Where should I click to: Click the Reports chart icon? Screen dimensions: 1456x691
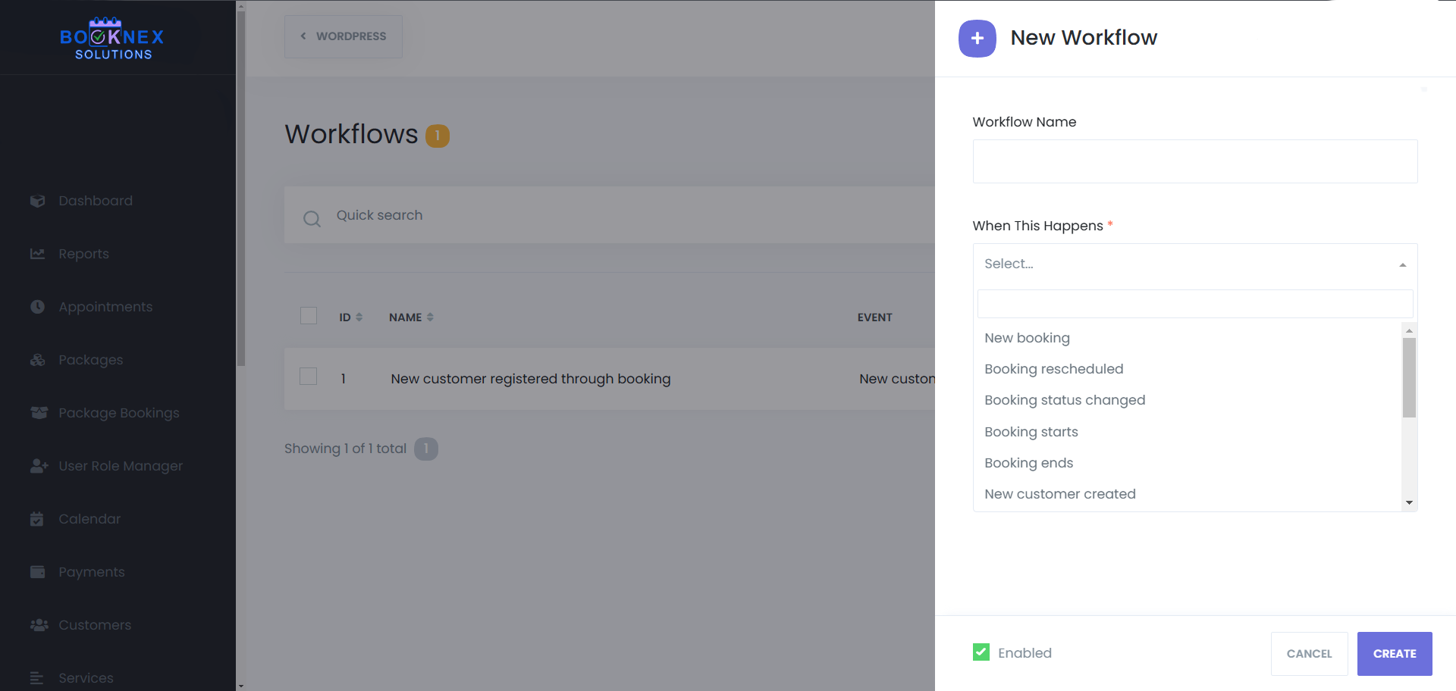point(37,254)
